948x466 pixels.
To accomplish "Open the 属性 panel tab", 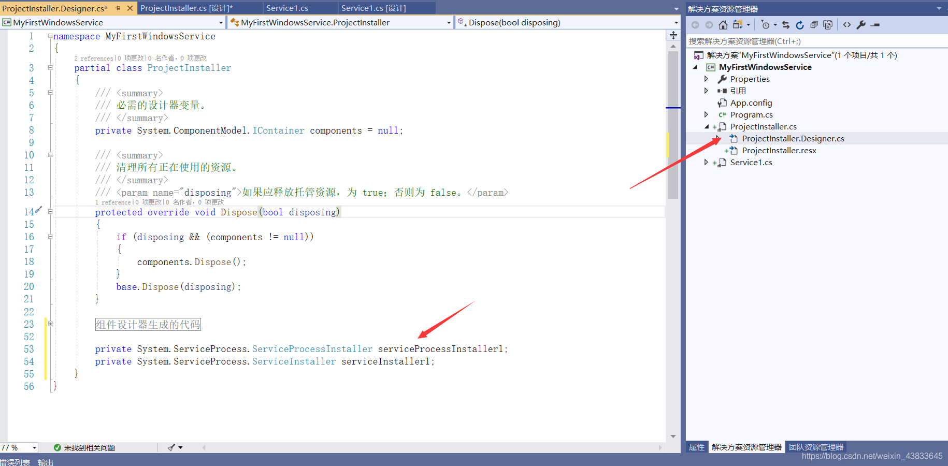I will tap(697, 447).
